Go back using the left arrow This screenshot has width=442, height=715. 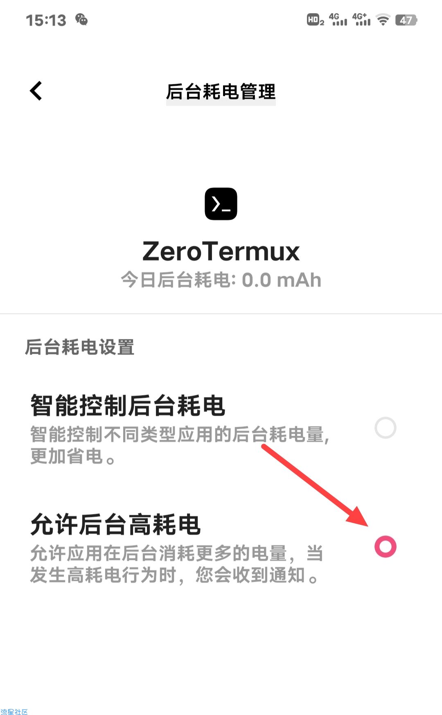[x=36, y=91]
